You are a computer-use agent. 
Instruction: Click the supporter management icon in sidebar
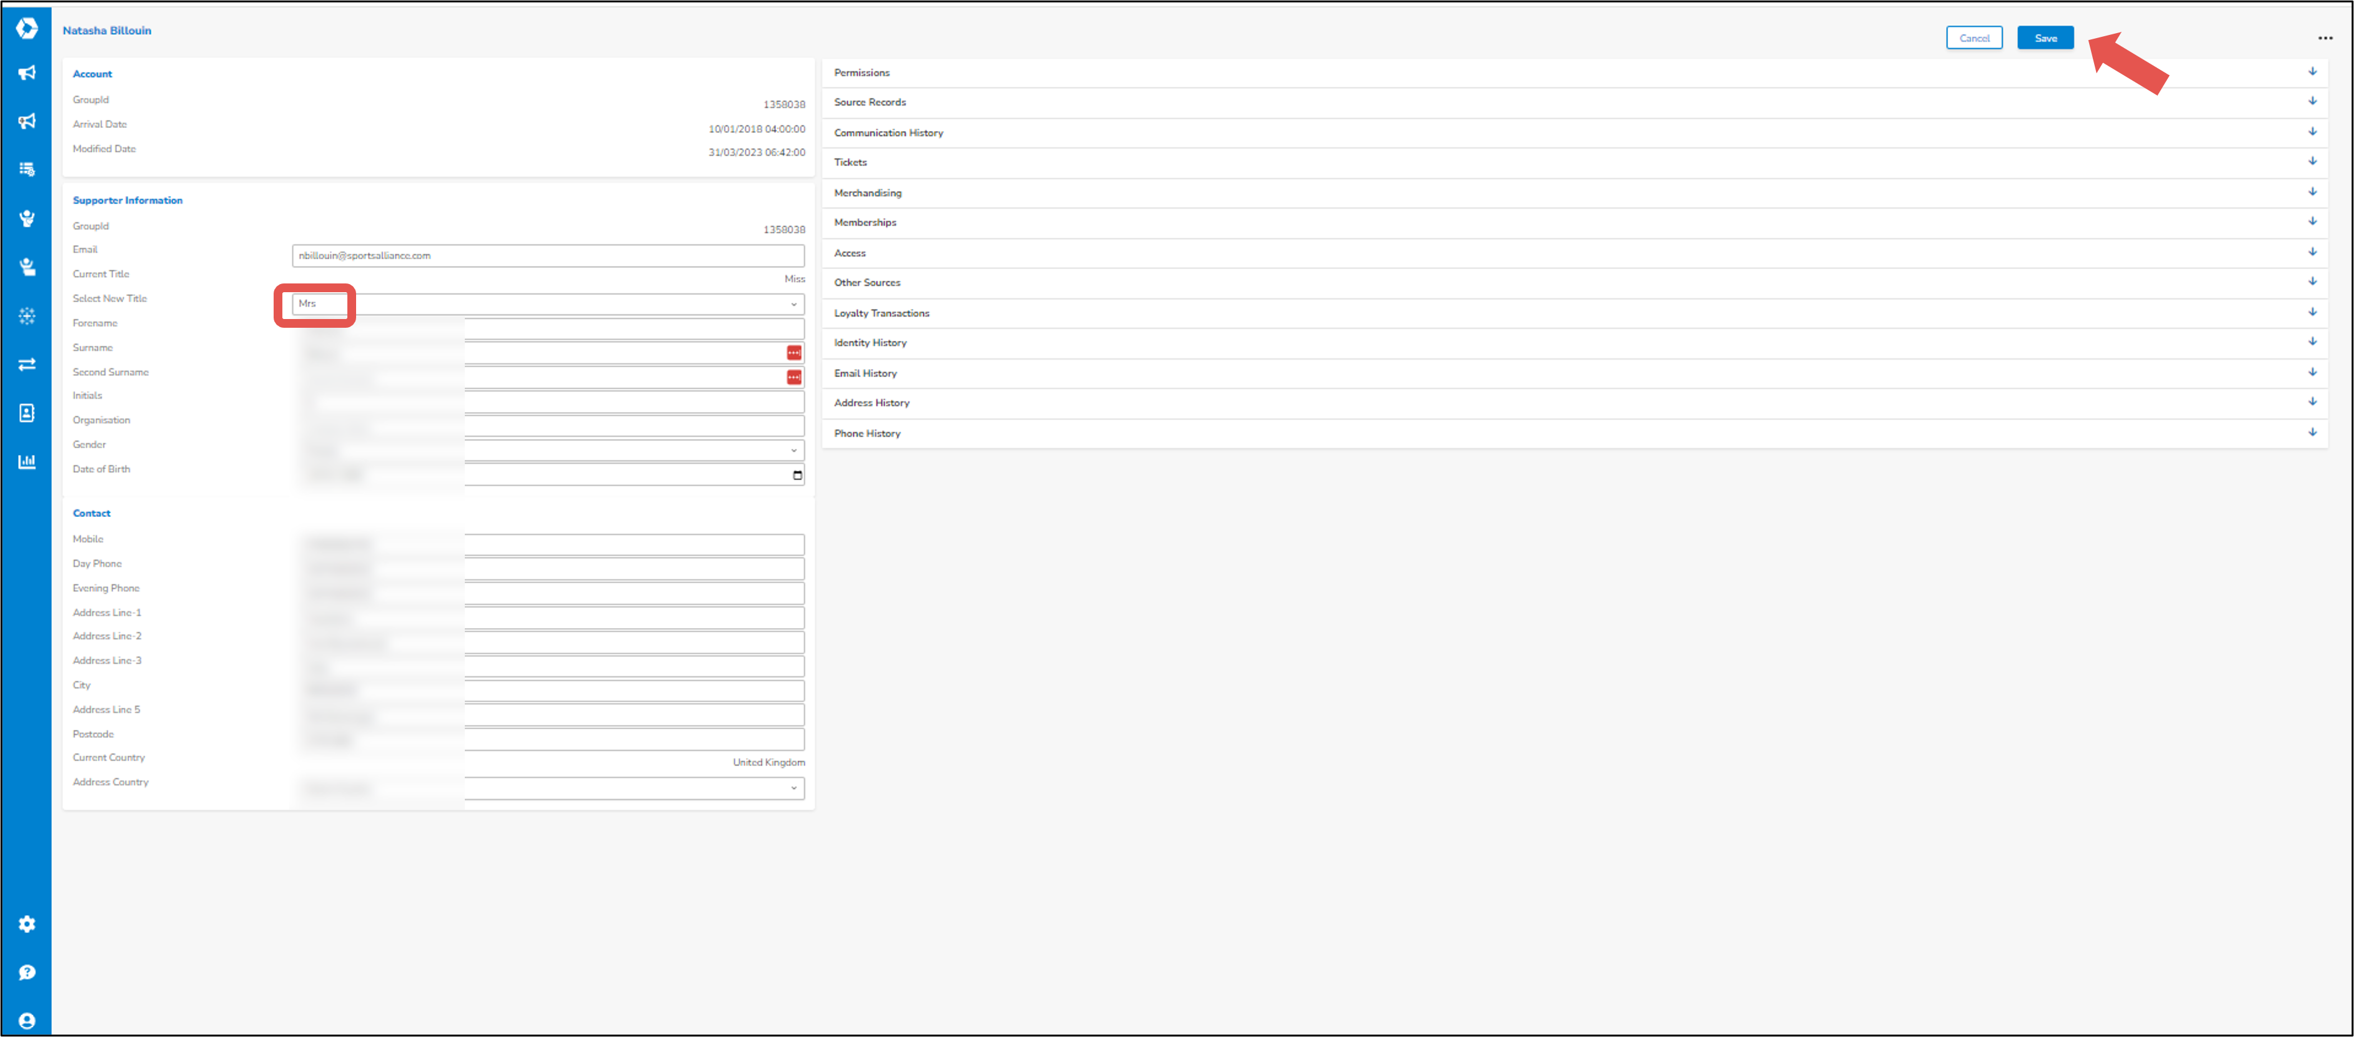click(26, 217)
